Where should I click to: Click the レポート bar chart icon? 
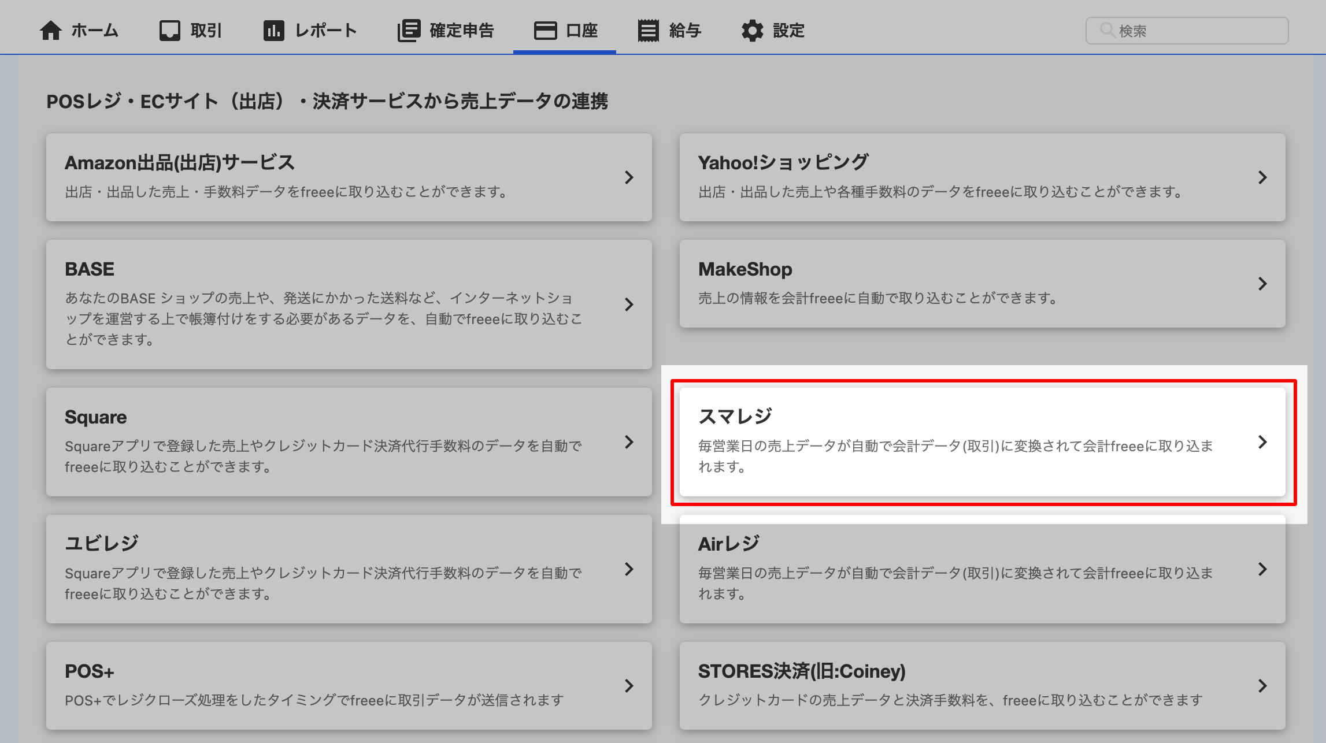[x=274, y=30]
